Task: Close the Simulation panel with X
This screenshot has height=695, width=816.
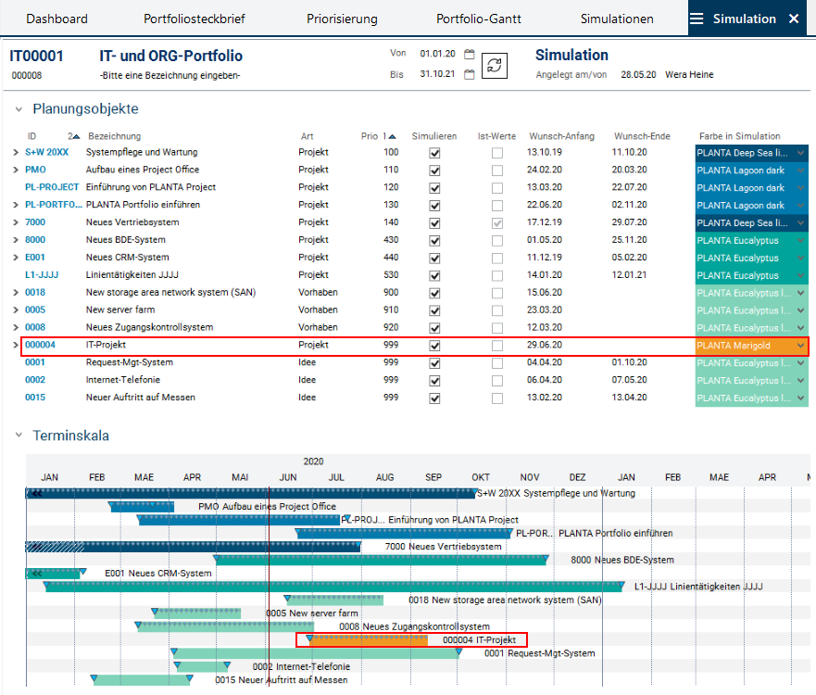Action: (x=793, y=19)
